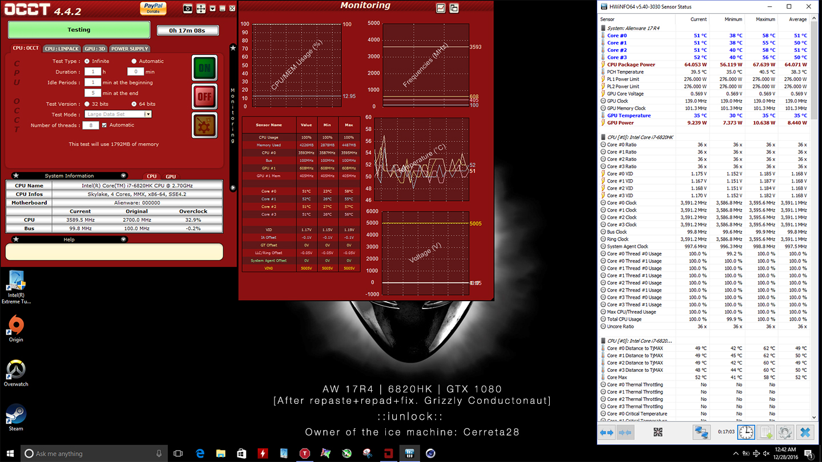Select the CPU Package Power sensor row
Viewport: 822px width, 462px height.
[704, 64]
